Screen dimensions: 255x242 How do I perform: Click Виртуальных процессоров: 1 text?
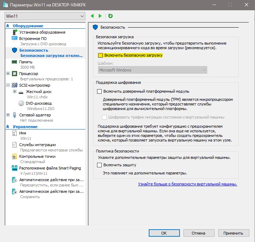pos(46,79)
